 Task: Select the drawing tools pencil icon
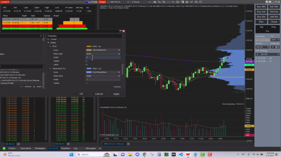tap(159, 2)
